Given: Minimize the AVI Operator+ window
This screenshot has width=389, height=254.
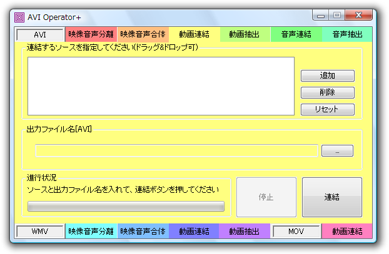Looking at the screenshot, I should point(321,16).
